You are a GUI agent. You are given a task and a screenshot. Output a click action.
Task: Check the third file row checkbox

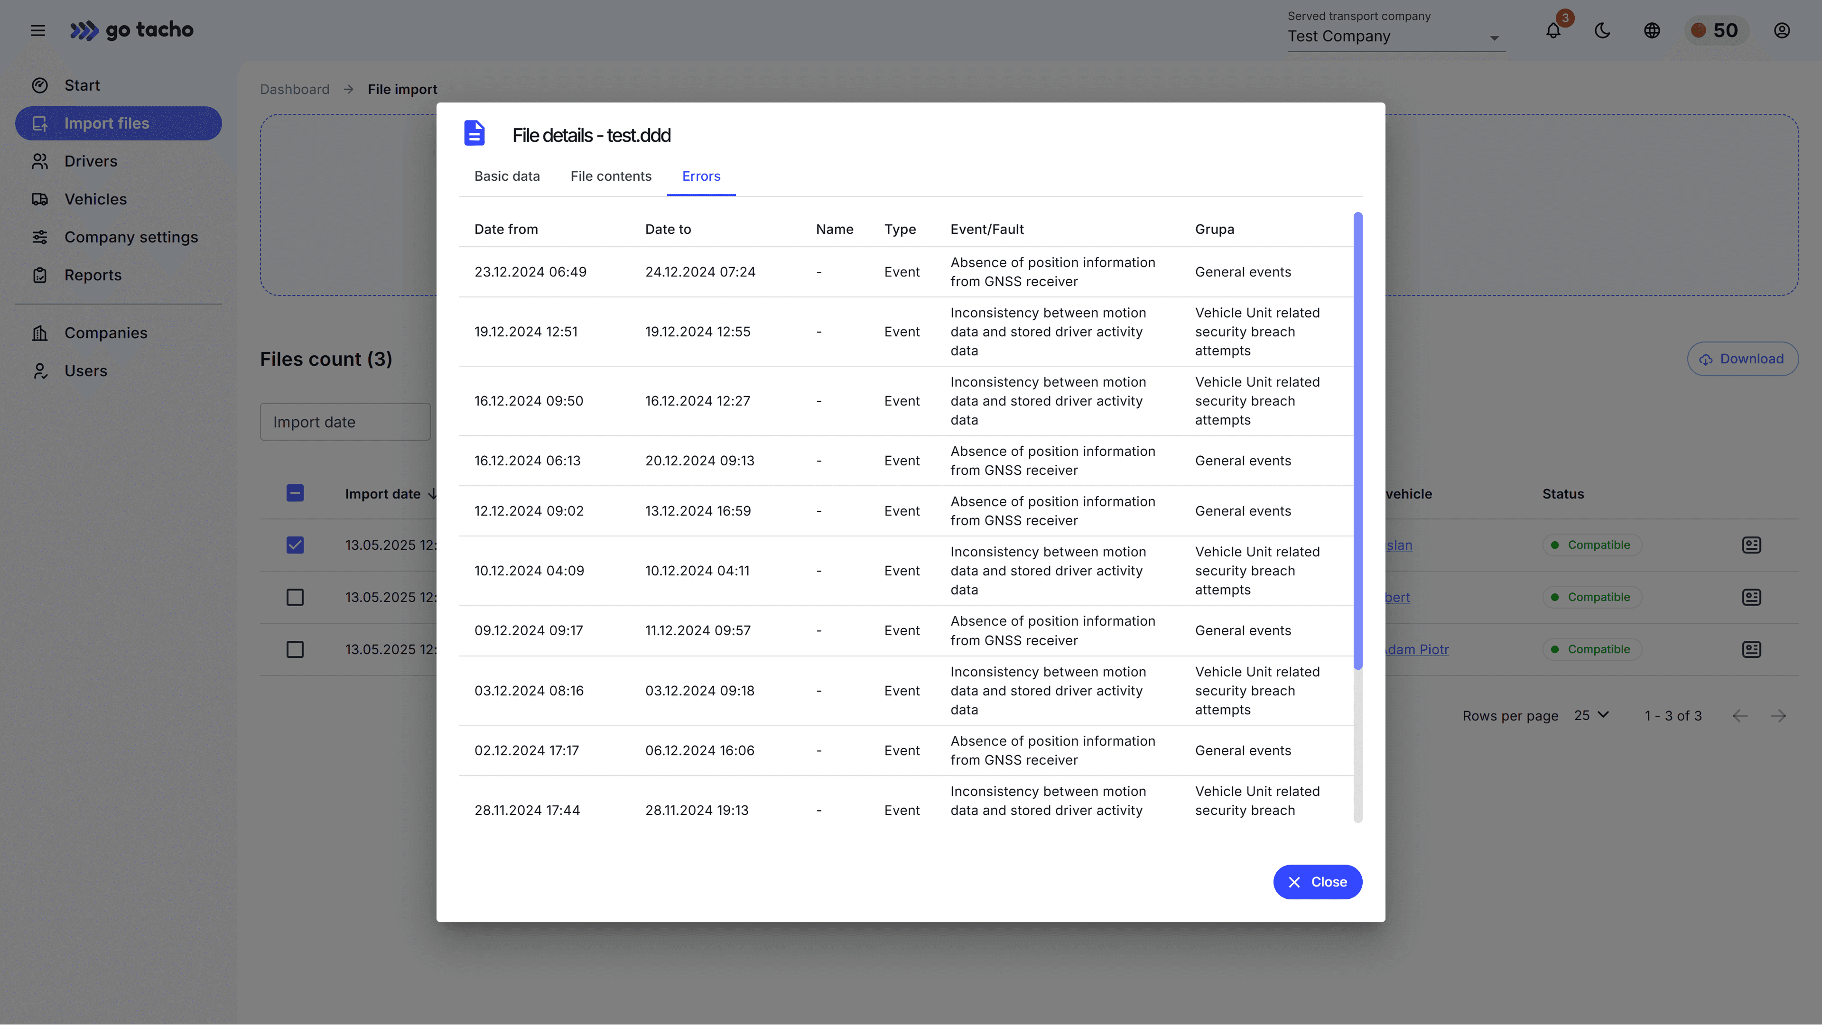[x=295, y=650]
